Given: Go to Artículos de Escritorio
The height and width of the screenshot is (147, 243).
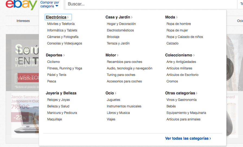Looking at the screenshot, I should pos(183,75).
